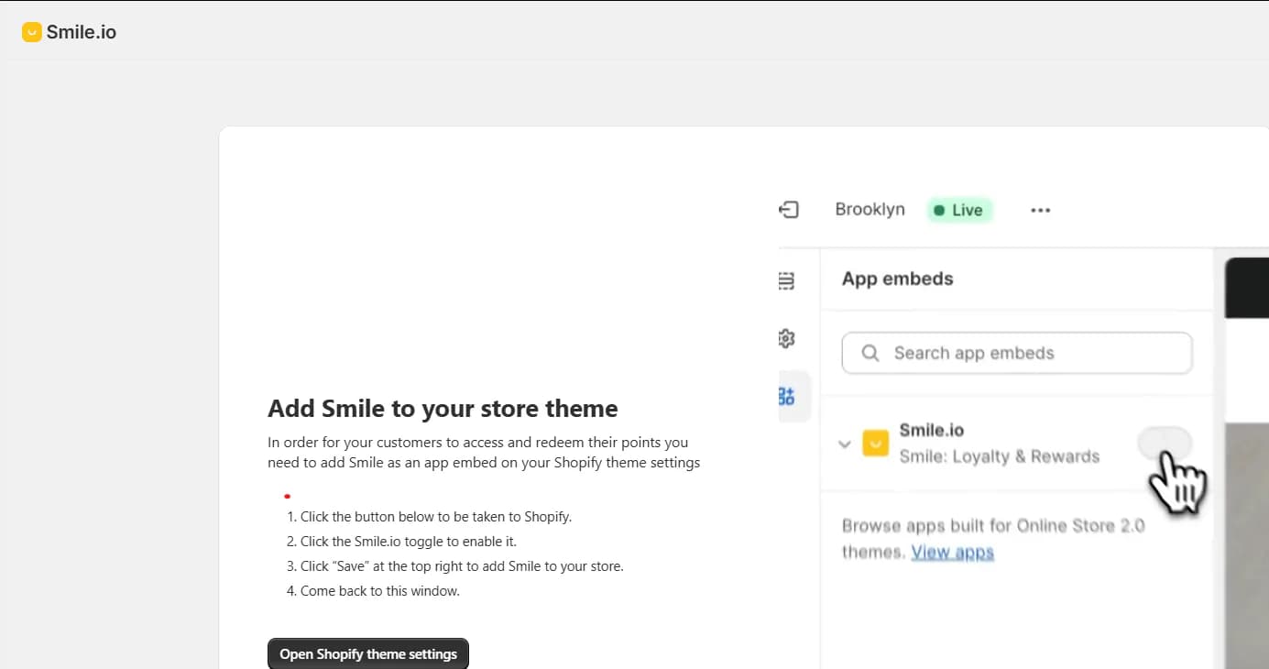Open the theme settings gear icon
The height and width of the screenshot is (669, 1269).
pos(786,338)
